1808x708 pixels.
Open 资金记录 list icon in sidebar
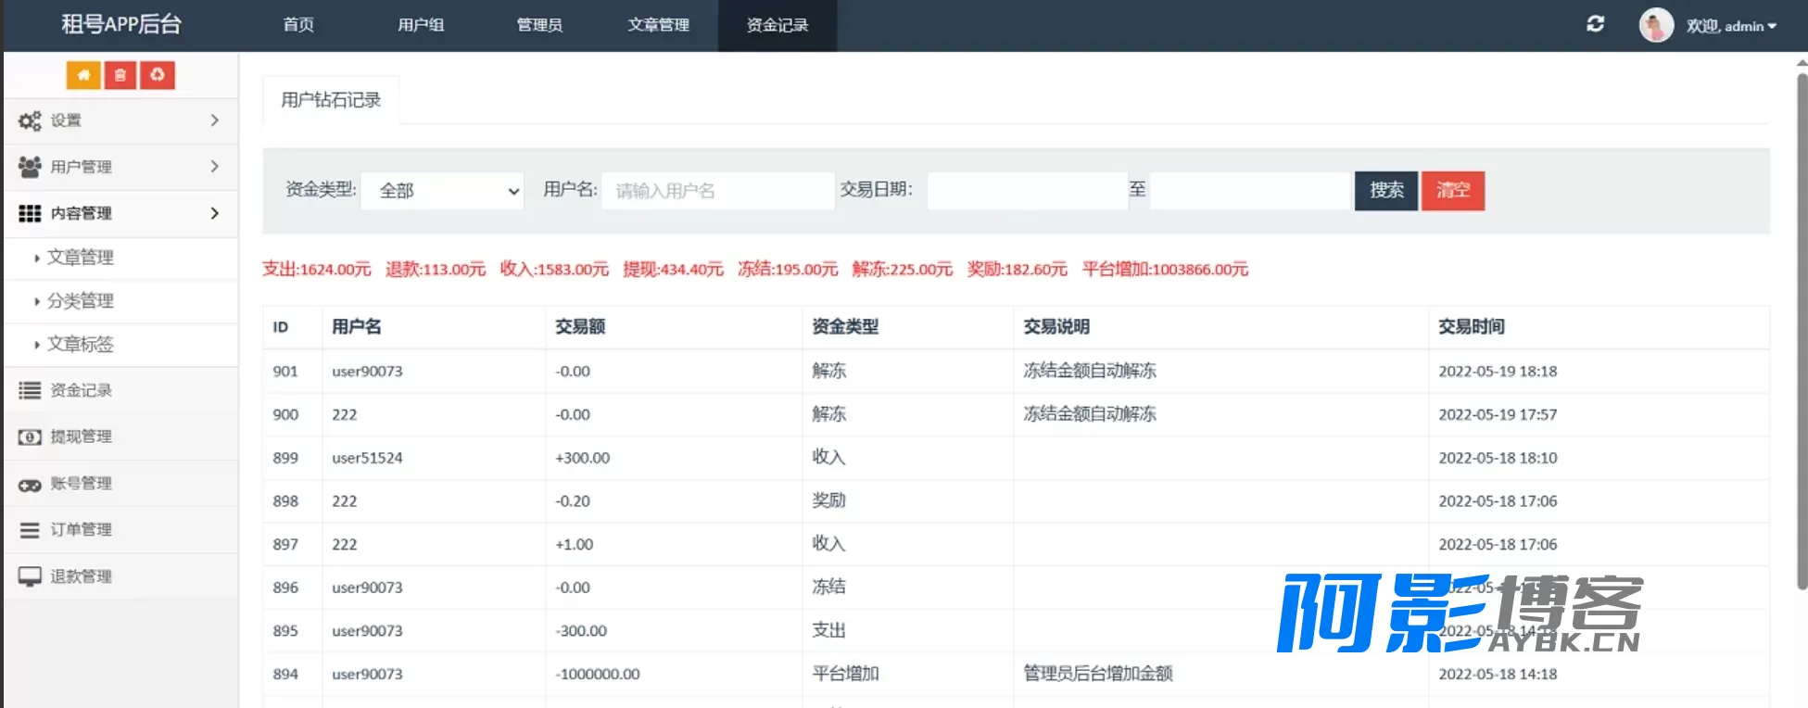(x=30, y=390)
